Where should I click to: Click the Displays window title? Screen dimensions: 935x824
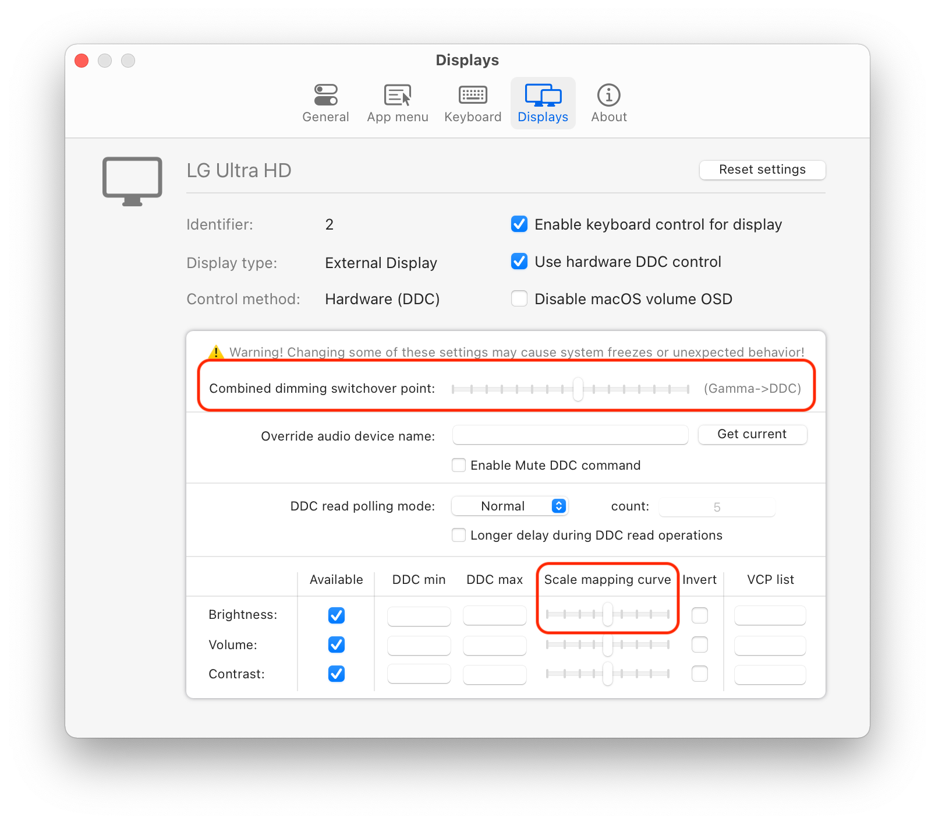[467, 60]
